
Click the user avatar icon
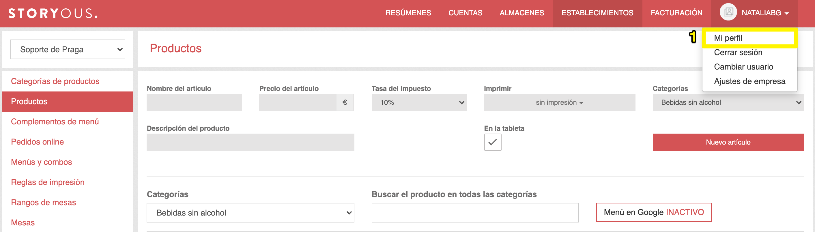pyautogui.click(x=728, y=12)
